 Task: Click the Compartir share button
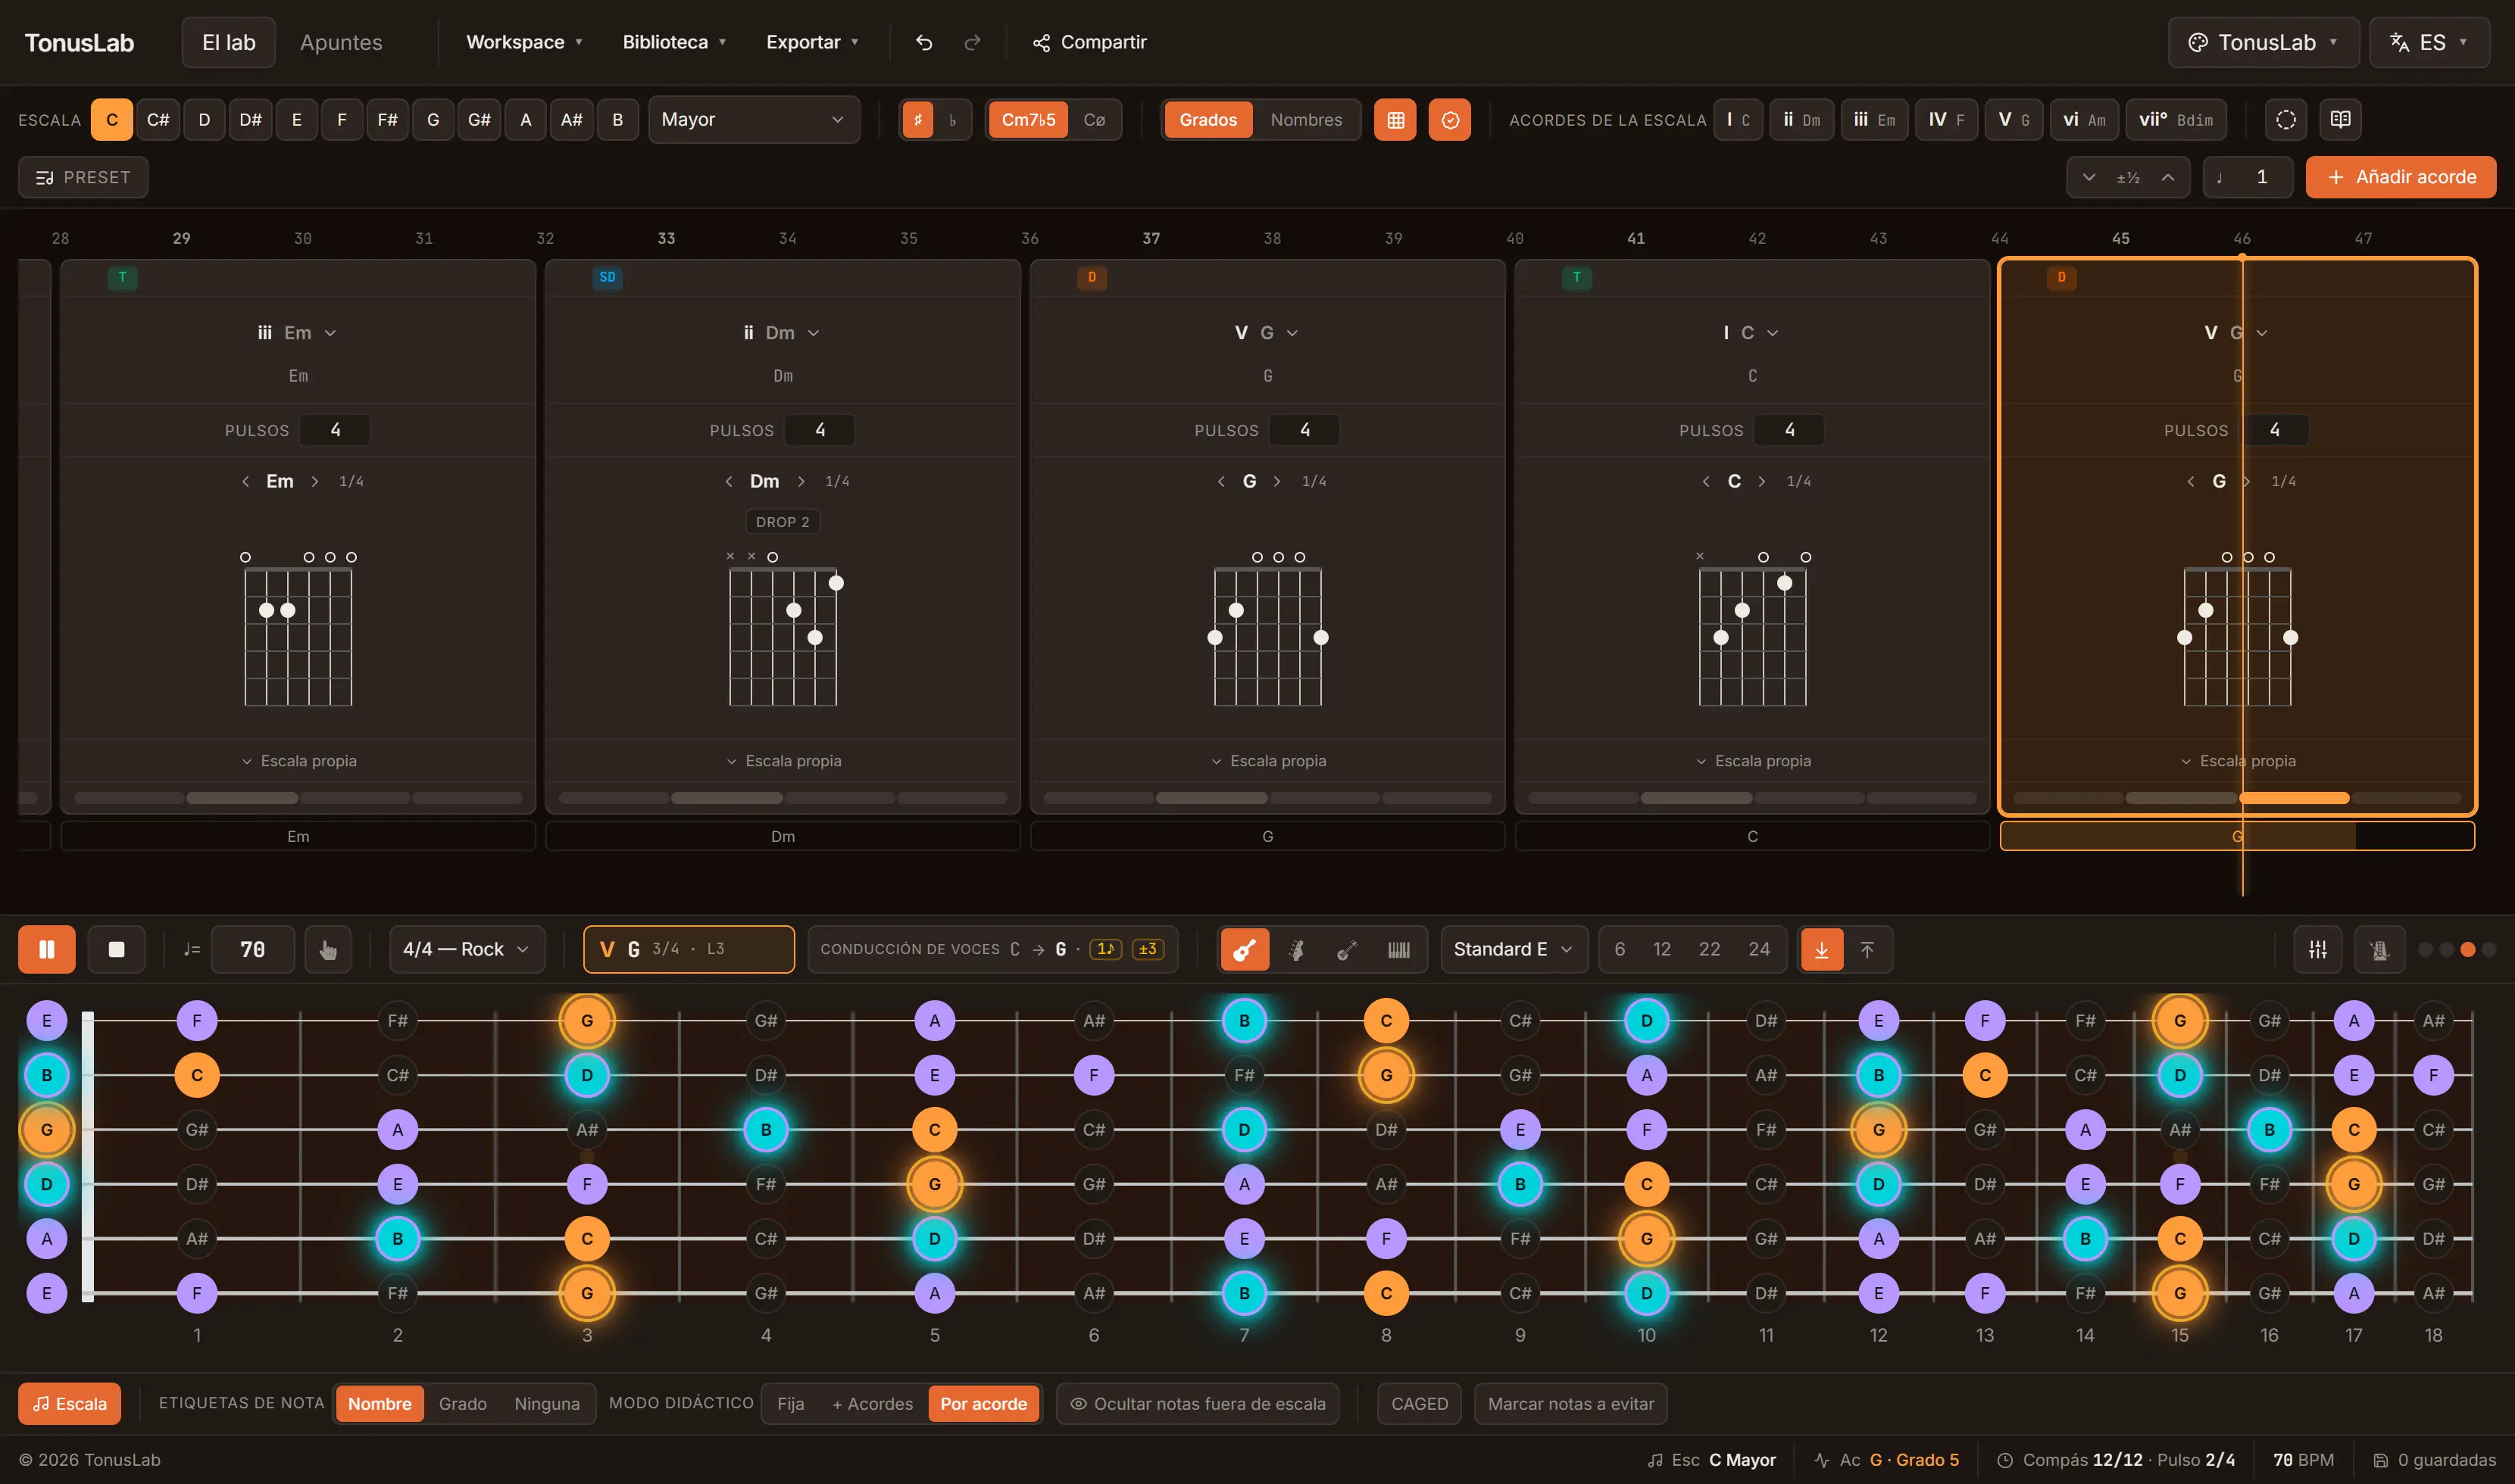click(x=1089, y=42)
